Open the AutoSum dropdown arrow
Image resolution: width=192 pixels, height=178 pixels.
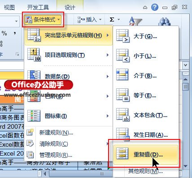point(119,20)
